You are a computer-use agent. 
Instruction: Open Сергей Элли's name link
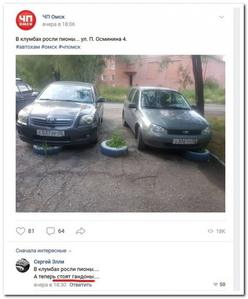click(49, 262)
